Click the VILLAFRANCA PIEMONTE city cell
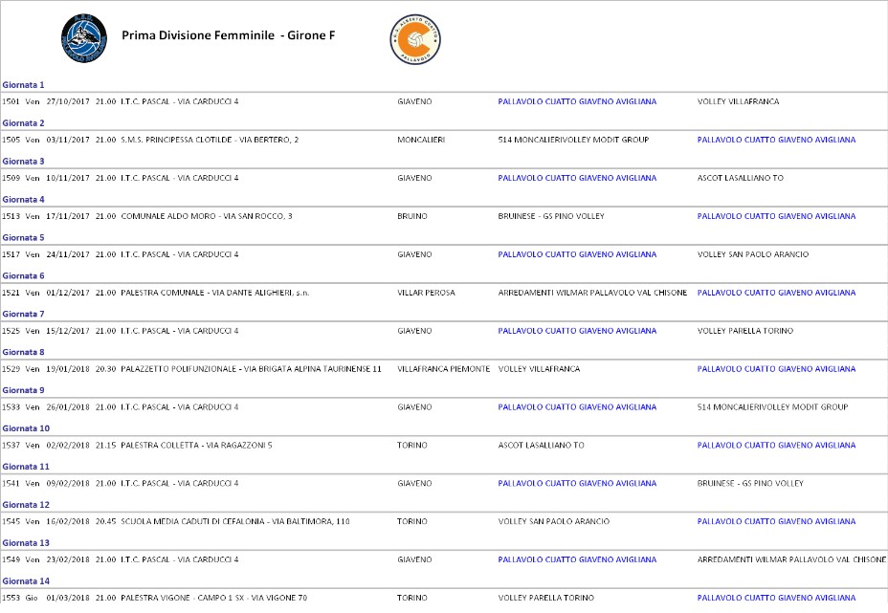Screen dimensions: 888x613 tap(443, 369)
